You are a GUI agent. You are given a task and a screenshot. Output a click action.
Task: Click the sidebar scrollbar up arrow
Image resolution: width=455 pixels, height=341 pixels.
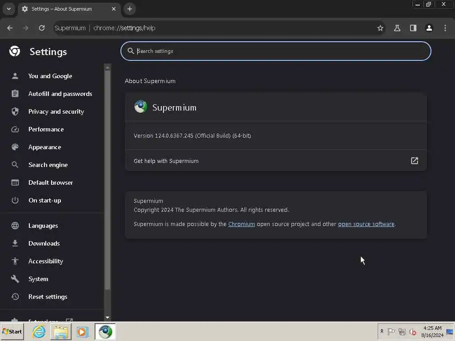108,67
